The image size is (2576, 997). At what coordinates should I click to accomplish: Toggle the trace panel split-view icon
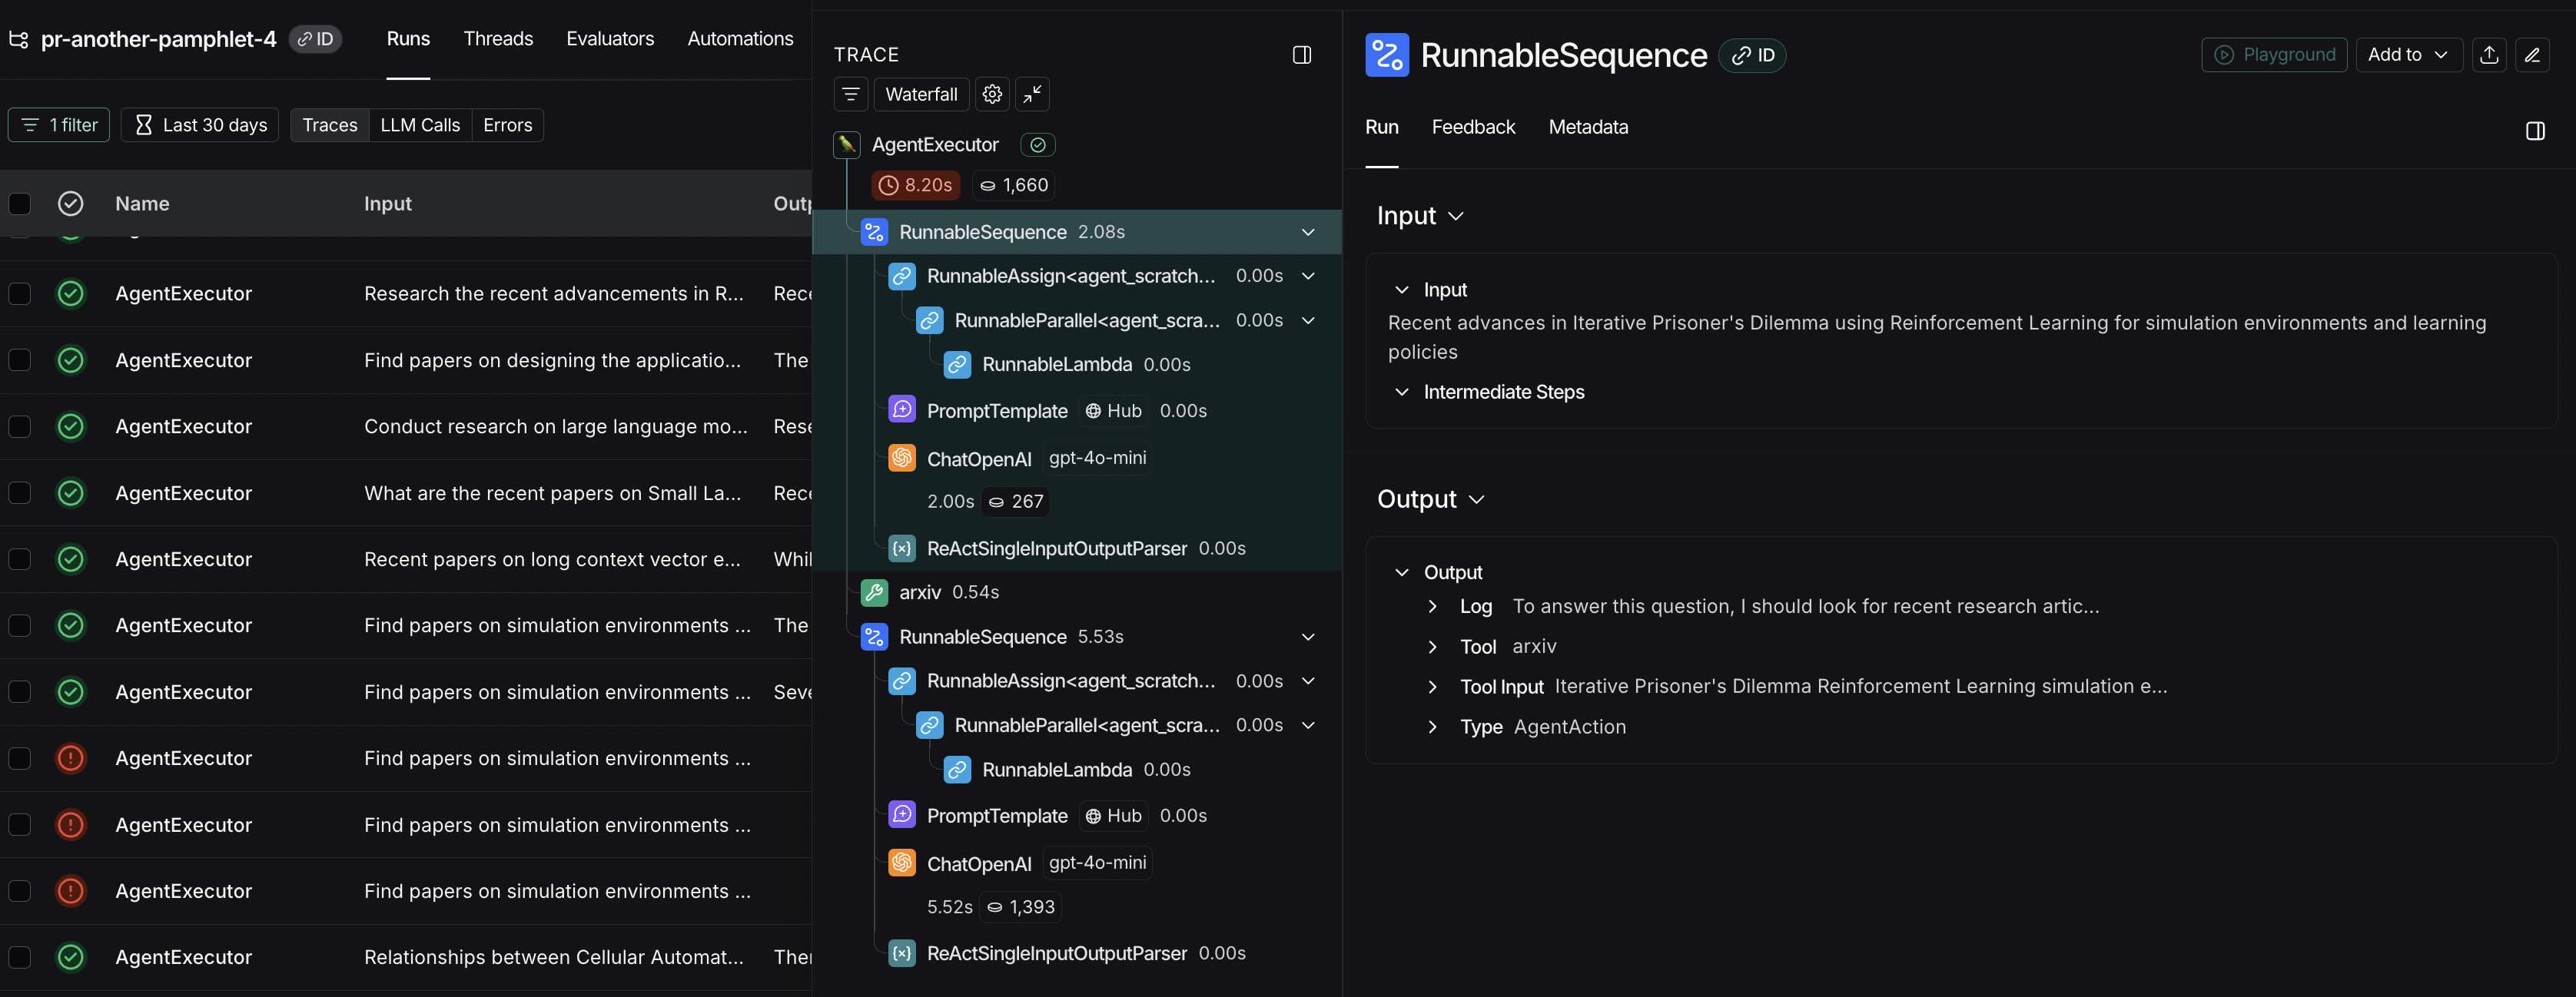click(1302, 55)
